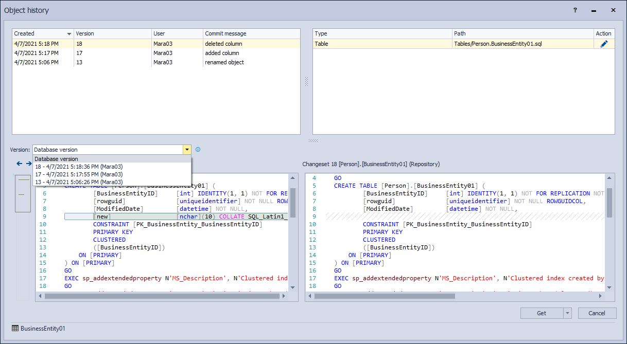
Task: Click the right code pane's vertical scrollbar
Action: pos(609,203)
